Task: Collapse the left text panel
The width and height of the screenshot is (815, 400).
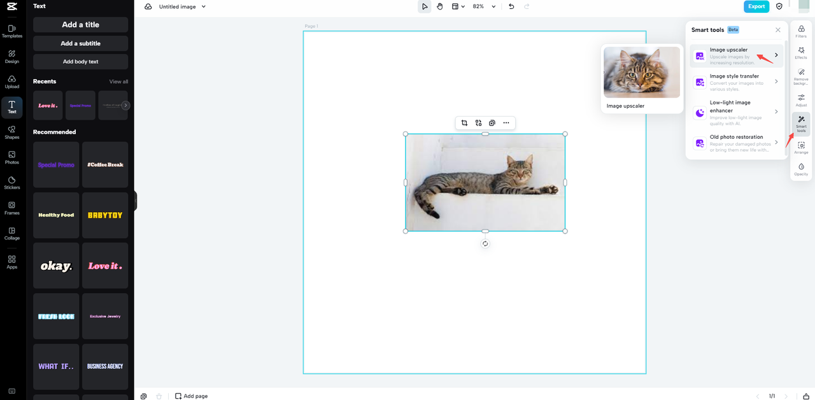Action: point(136,201)
